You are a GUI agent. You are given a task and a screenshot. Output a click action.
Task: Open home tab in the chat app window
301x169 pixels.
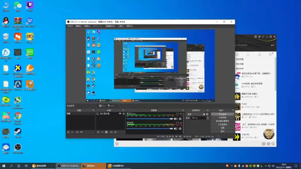237,54
